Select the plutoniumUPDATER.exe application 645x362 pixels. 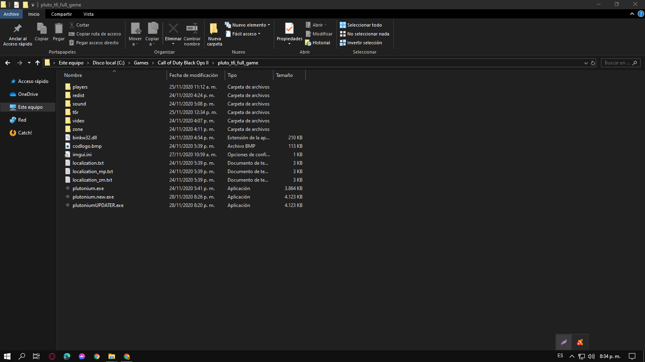[98, 205]
